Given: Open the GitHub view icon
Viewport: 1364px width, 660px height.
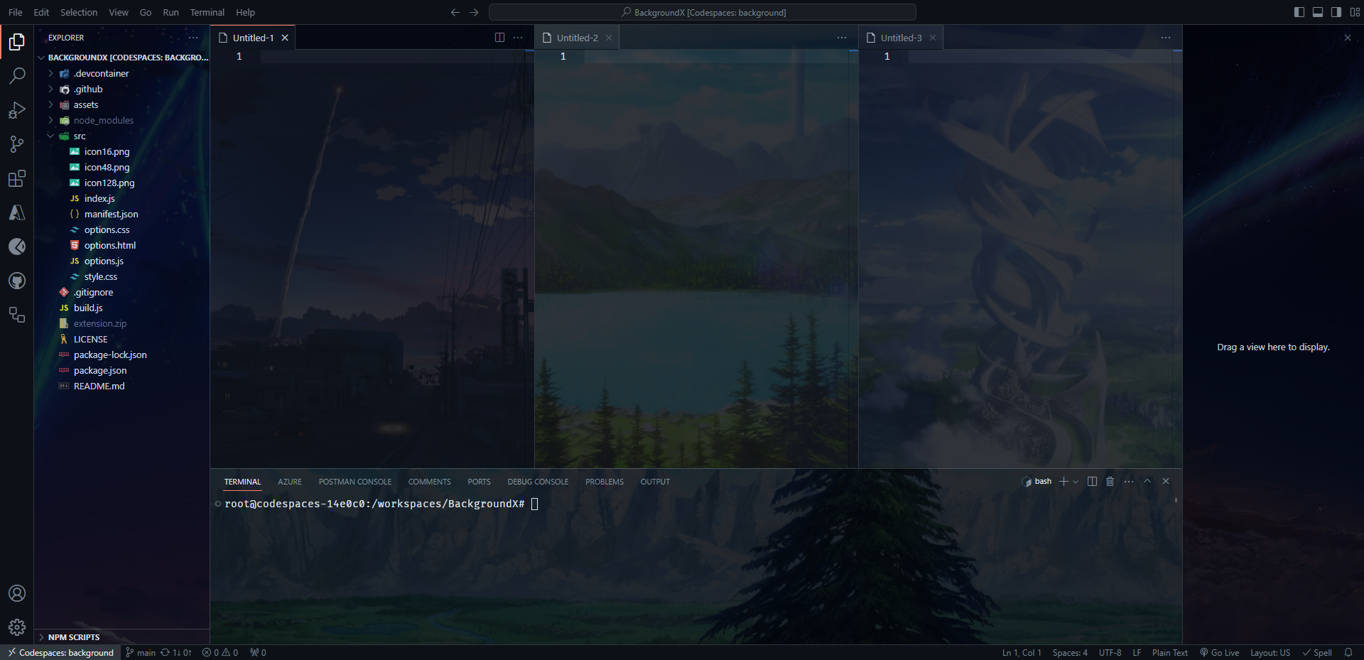Looking at the screenshot, I should (17, 281).
